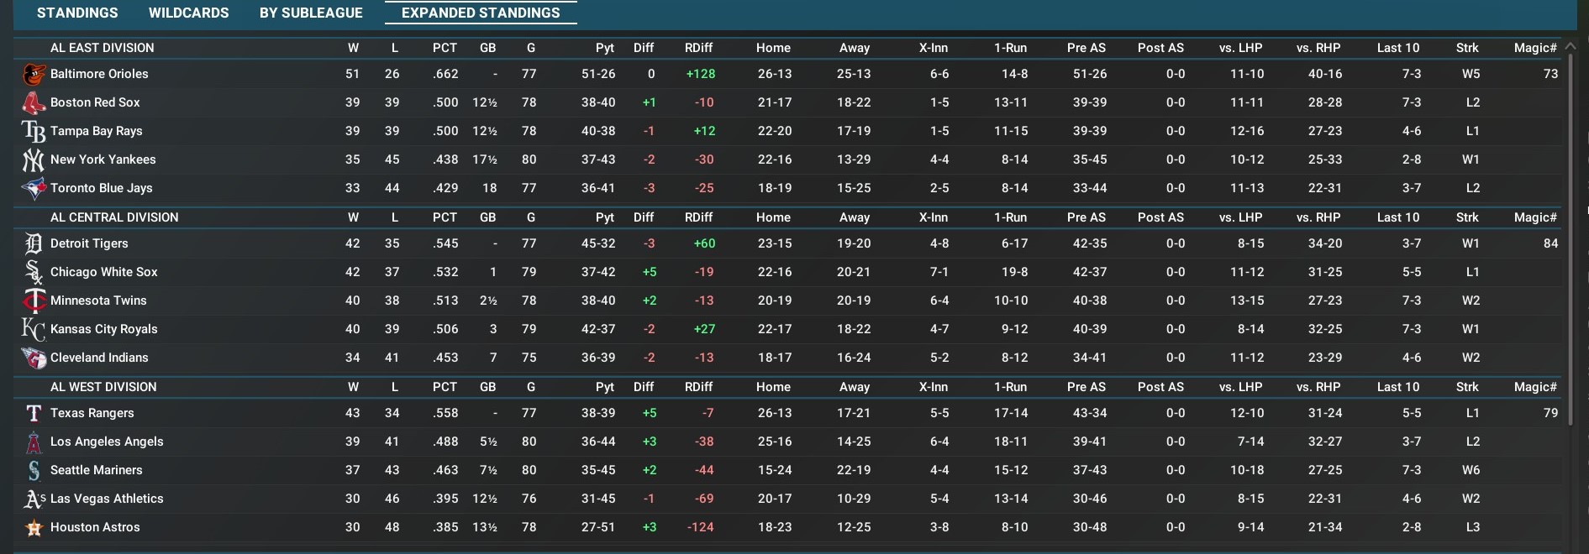Select the Expanded Standings tab
This screenshot has width=1589, height=554.
481,13
